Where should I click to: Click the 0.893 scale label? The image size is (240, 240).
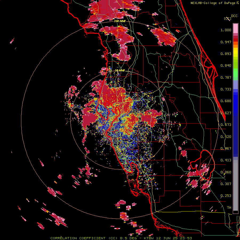(226, 54)
